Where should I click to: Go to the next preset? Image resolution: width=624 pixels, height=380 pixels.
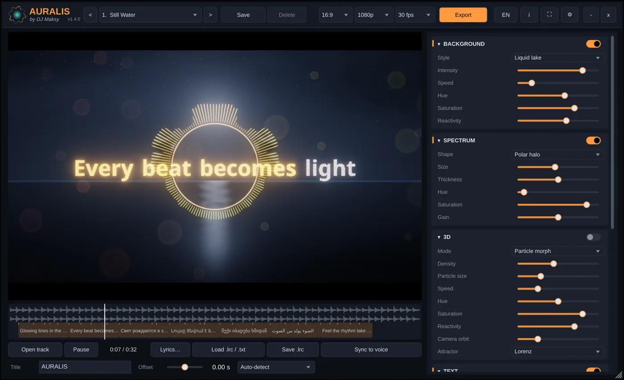coord(210,15)
